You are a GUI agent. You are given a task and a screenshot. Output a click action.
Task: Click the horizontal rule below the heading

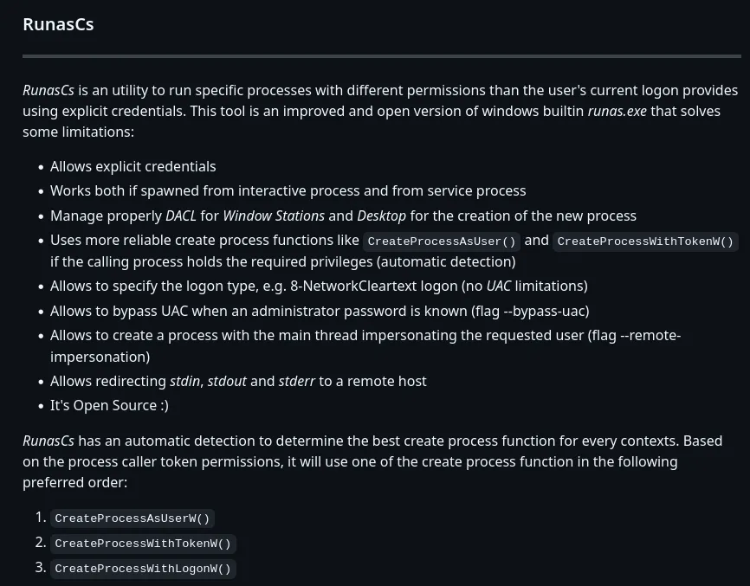(382, 56)
